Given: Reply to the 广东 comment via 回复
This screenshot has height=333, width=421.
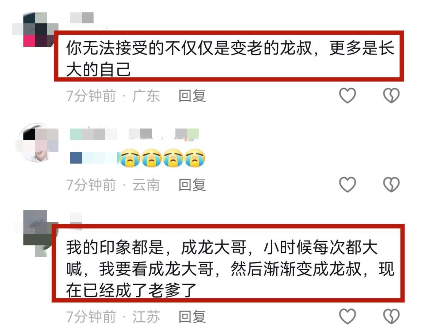Looking at the screenshot, I should pos(192,96).
